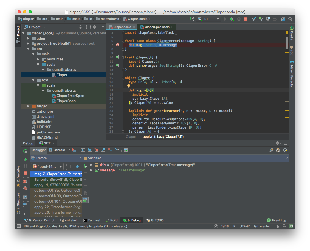
Task: Click the Step Into debugger icon
Action: tap(89, 150)
